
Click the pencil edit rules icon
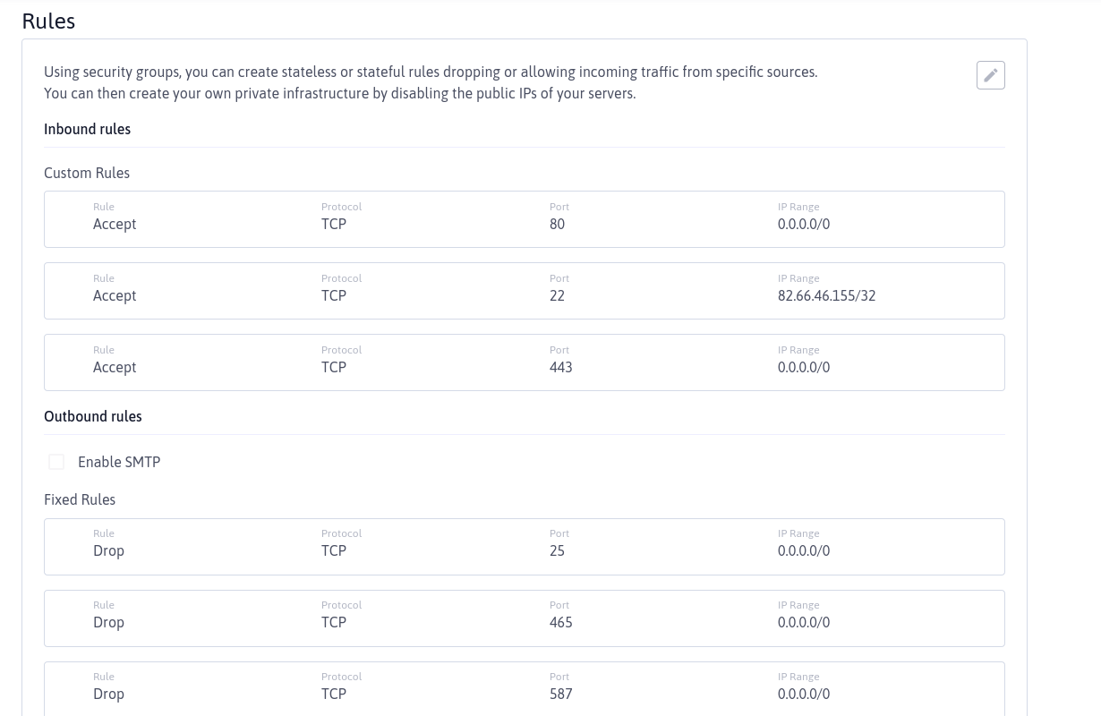(x=990, y=75)
